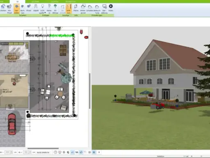Screen dimensions: 210x158
Task: Click the Rechnen shadow calculation icon
Action: click(x=23, y=9)
